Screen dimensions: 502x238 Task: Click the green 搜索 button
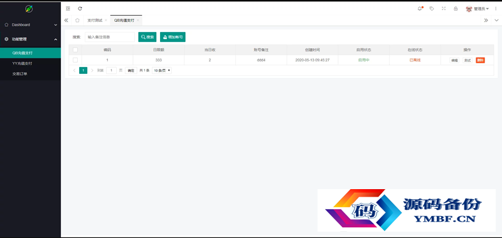click(147, 37)
